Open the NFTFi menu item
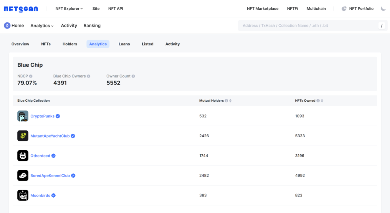Viewport: 390px width, 213px height. point(292,9)
